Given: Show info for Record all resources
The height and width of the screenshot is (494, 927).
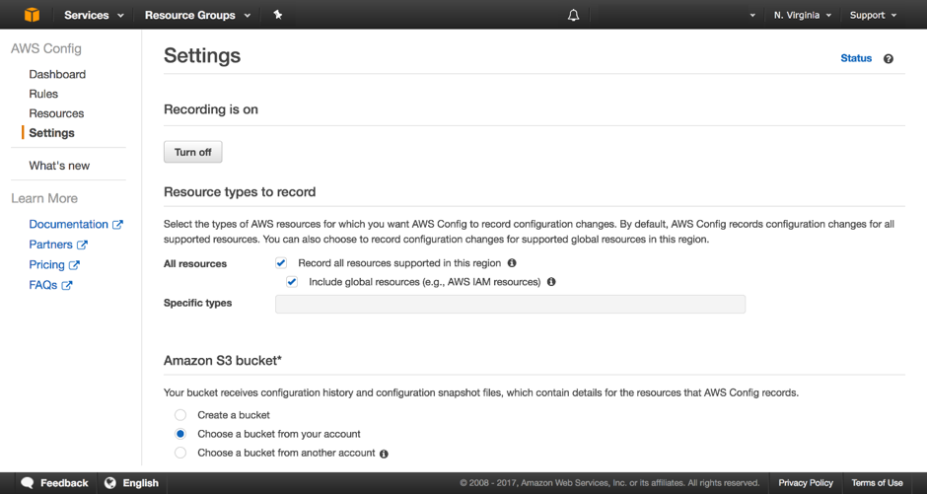Looking at the screenshot, I should [512, 263].
